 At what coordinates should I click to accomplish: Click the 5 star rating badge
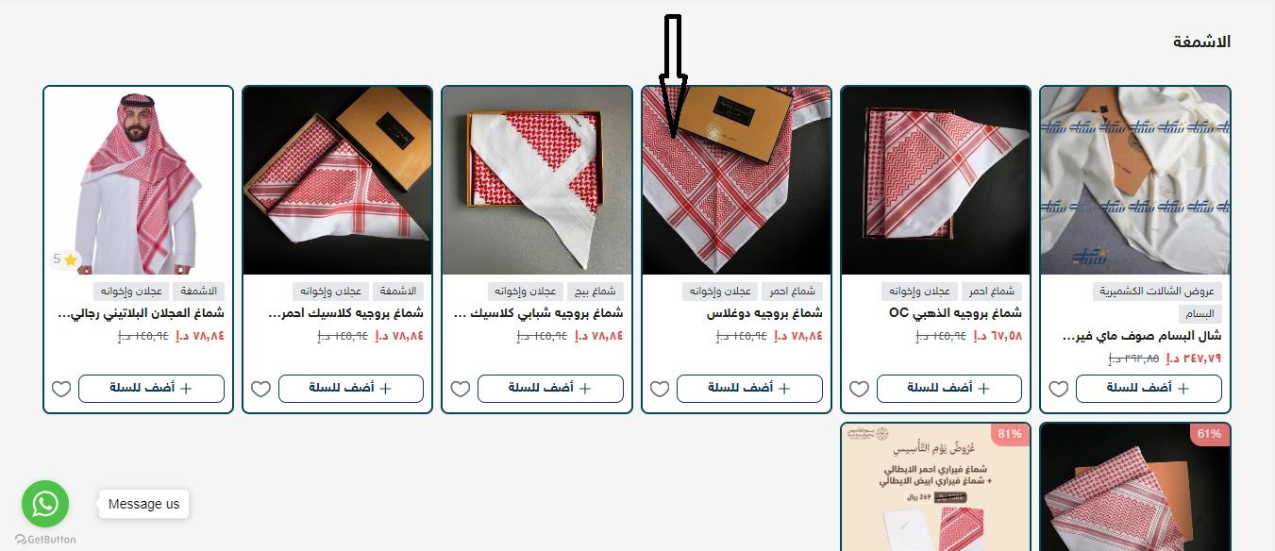point(65,259)
